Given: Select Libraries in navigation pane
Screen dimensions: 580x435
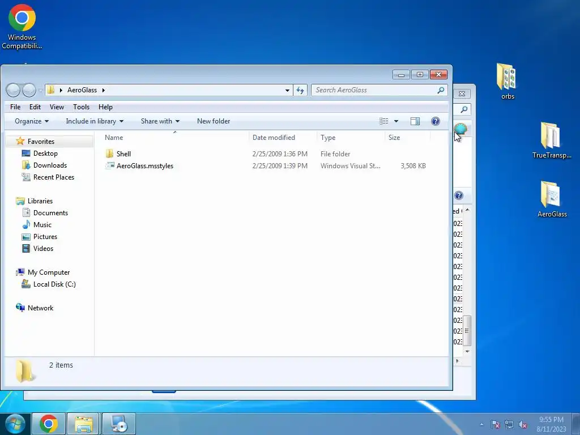Looking at the screenshot, I should [40, 201].
